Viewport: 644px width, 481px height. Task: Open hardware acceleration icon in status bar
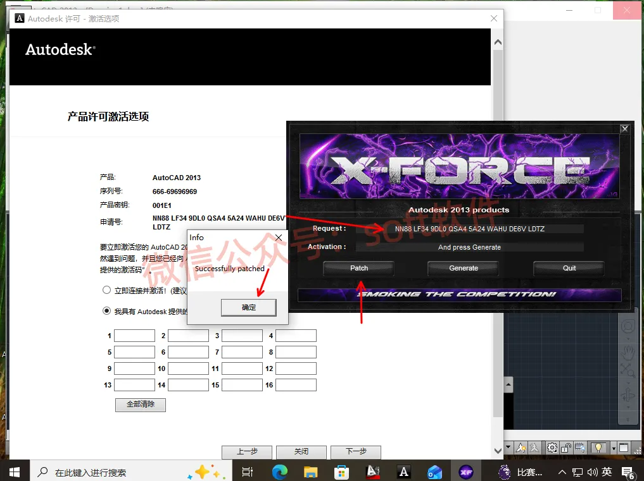(580, 448)
